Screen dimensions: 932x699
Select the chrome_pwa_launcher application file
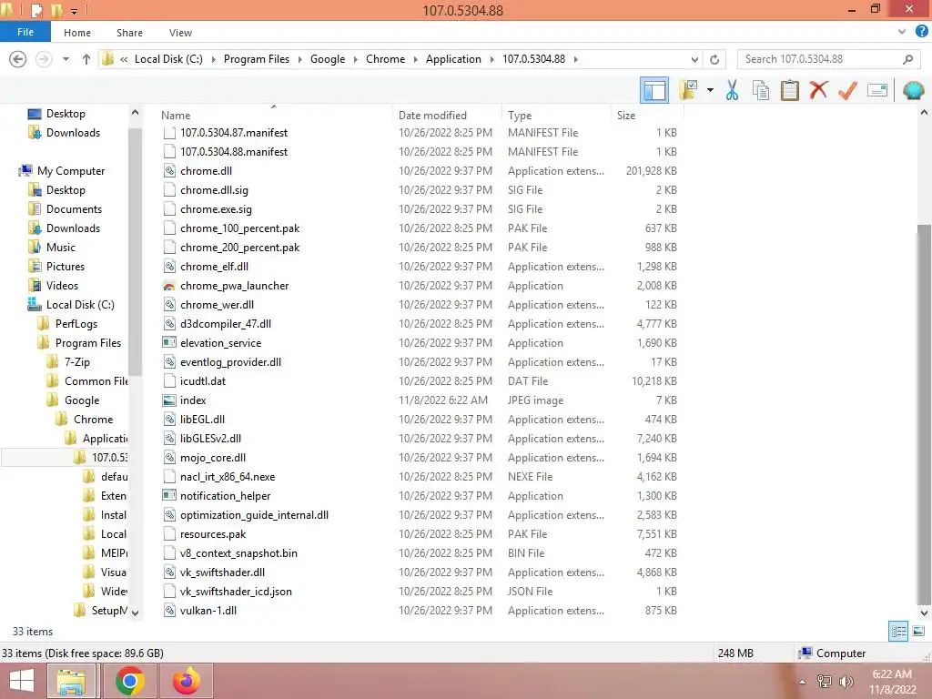point(234,286)
